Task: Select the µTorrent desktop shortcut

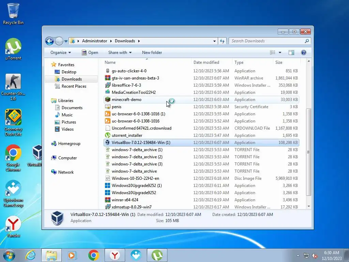Action: (x=13, y=49)
